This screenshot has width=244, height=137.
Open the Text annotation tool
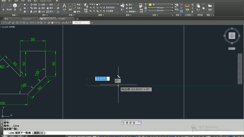pyautogui.click(x=64, y=7)
